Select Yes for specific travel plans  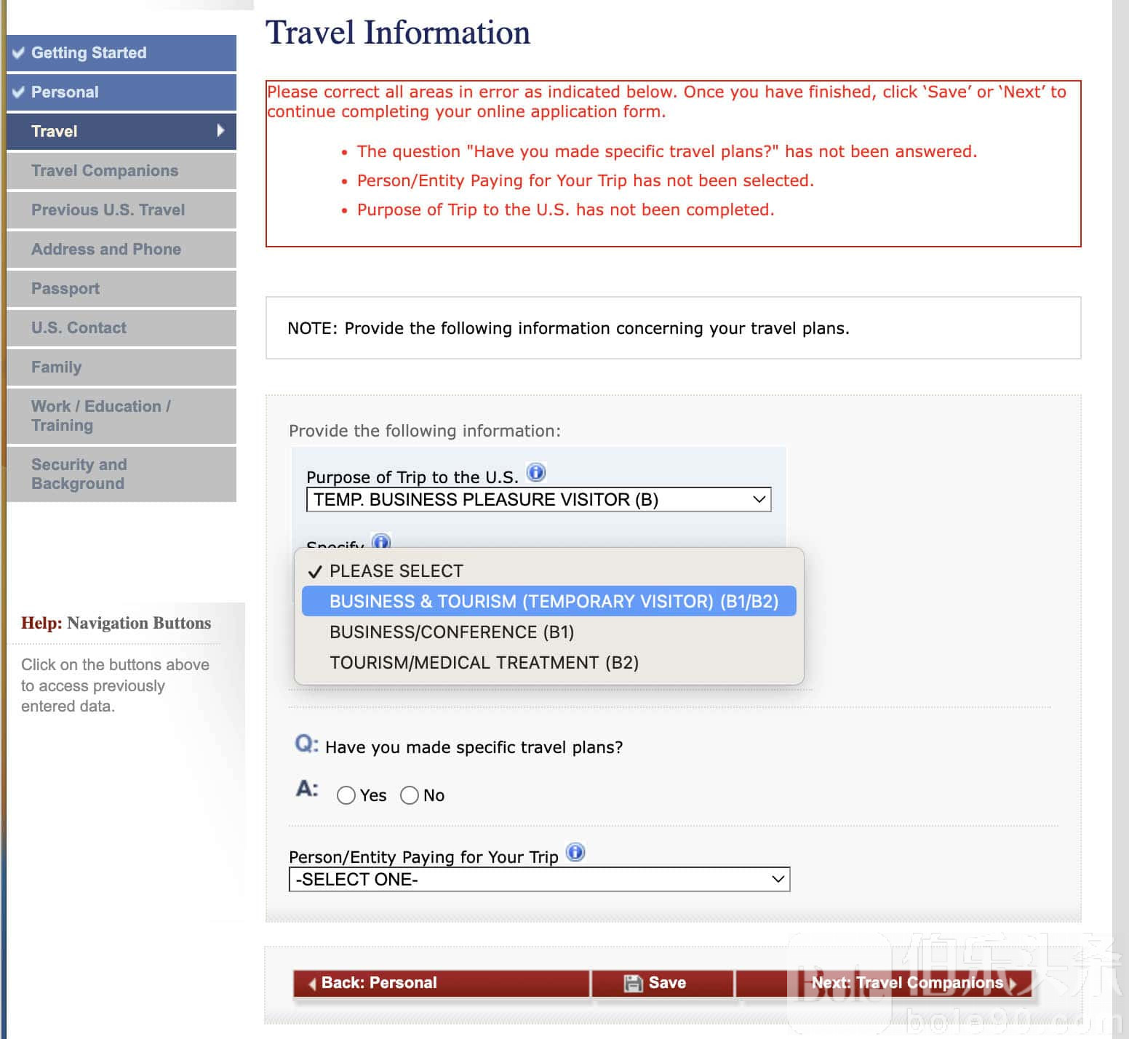coord(346,795)
